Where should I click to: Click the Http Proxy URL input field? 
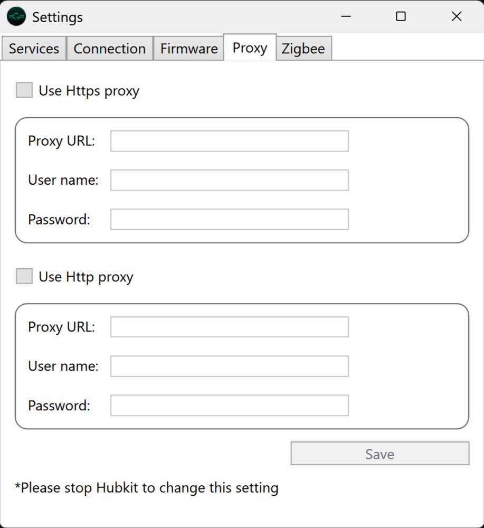(x=229, y=326)
